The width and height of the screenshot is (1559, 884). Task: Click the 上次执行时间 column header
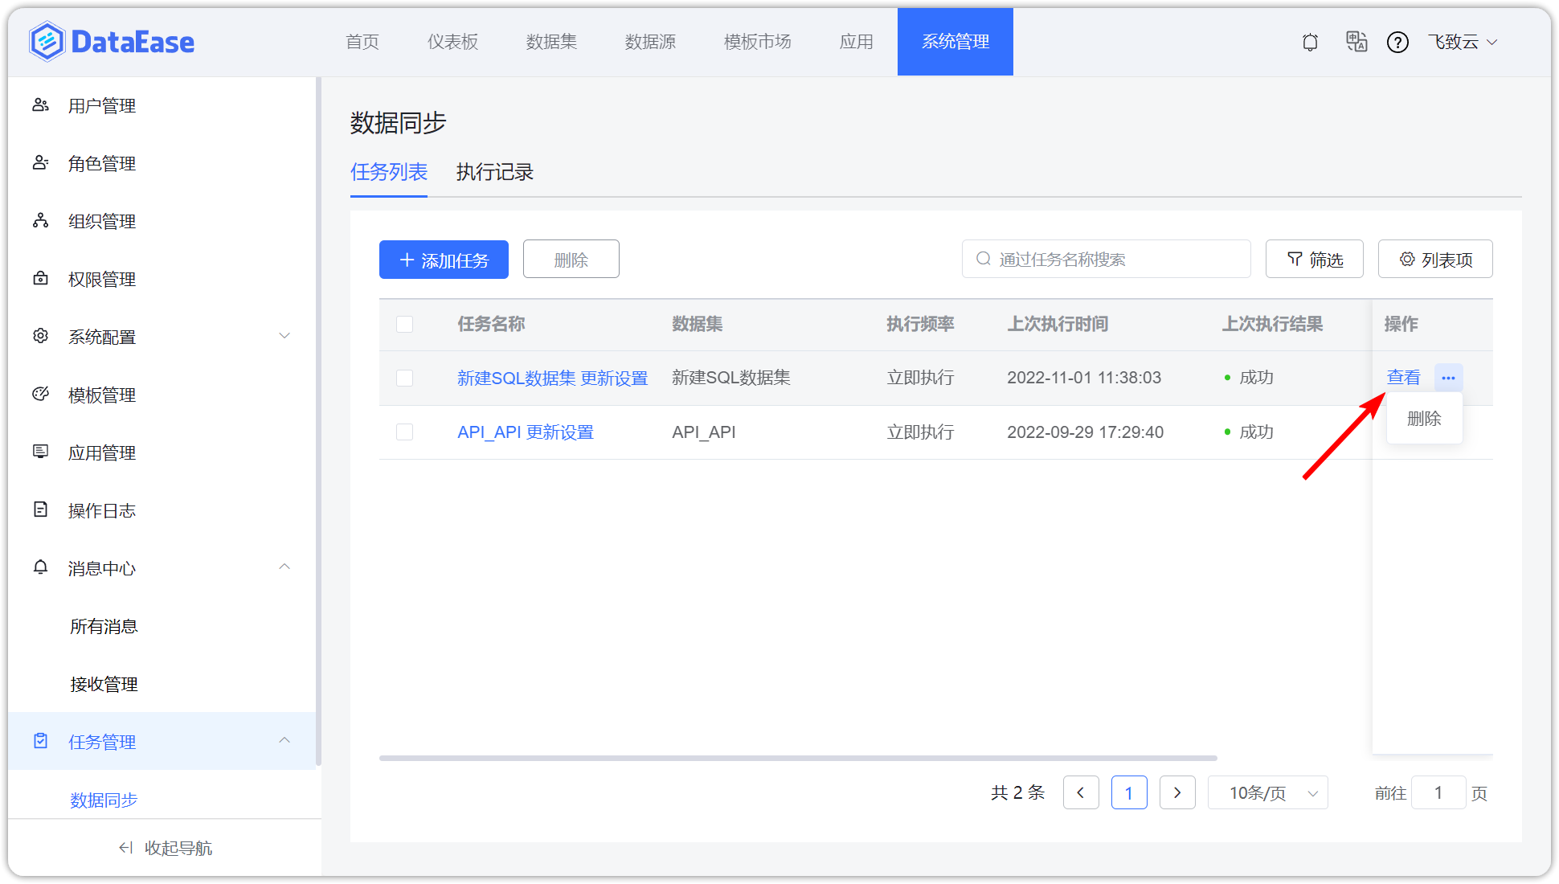coord(1058,324)
